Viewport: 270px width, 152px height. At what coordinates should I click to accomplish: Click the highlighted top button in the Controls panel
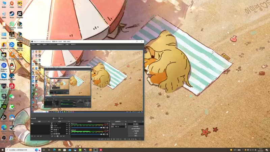(x=135, y=124)
